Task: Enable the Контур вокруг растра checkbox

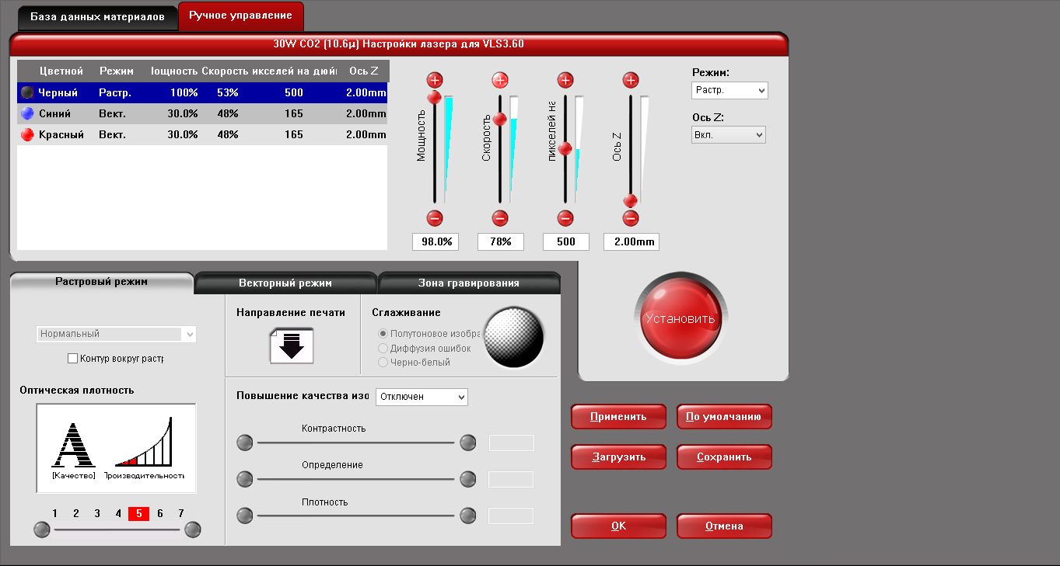Action: pos(73,359)
